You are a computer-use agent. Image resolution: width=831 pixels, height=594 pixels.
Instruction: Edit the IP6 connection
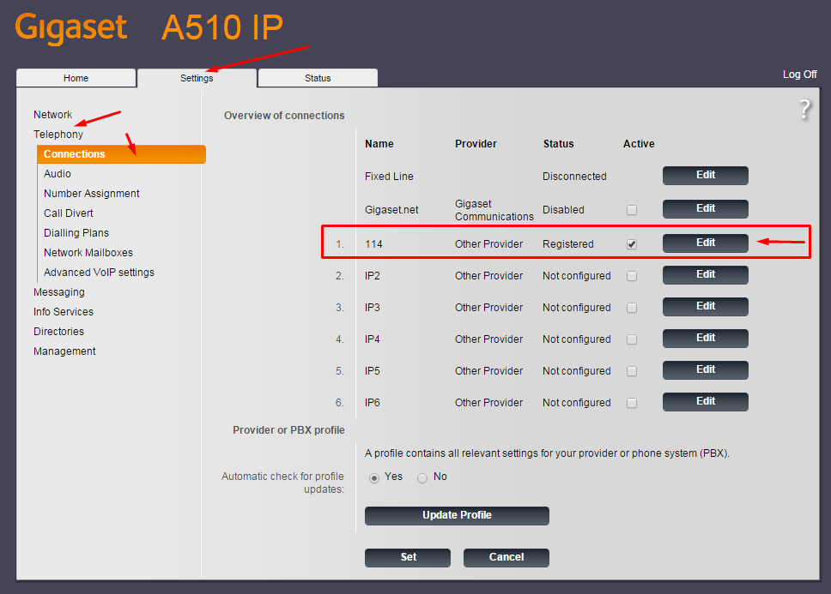706,402
